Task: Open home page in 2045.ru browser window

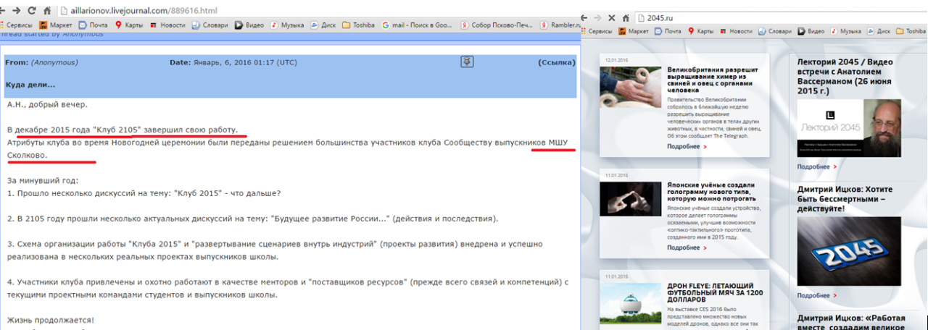Action: click(x=625, y=17)
